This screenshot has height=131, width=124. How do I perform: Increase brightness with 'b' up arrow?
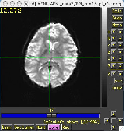click(x=120, y=38)
